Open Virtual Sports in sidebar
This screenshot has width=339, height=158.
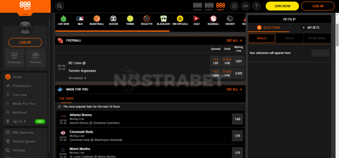pos(25,141)
